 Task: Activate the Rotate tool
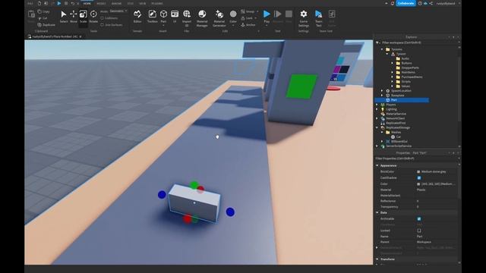click(x=93, y=17)
